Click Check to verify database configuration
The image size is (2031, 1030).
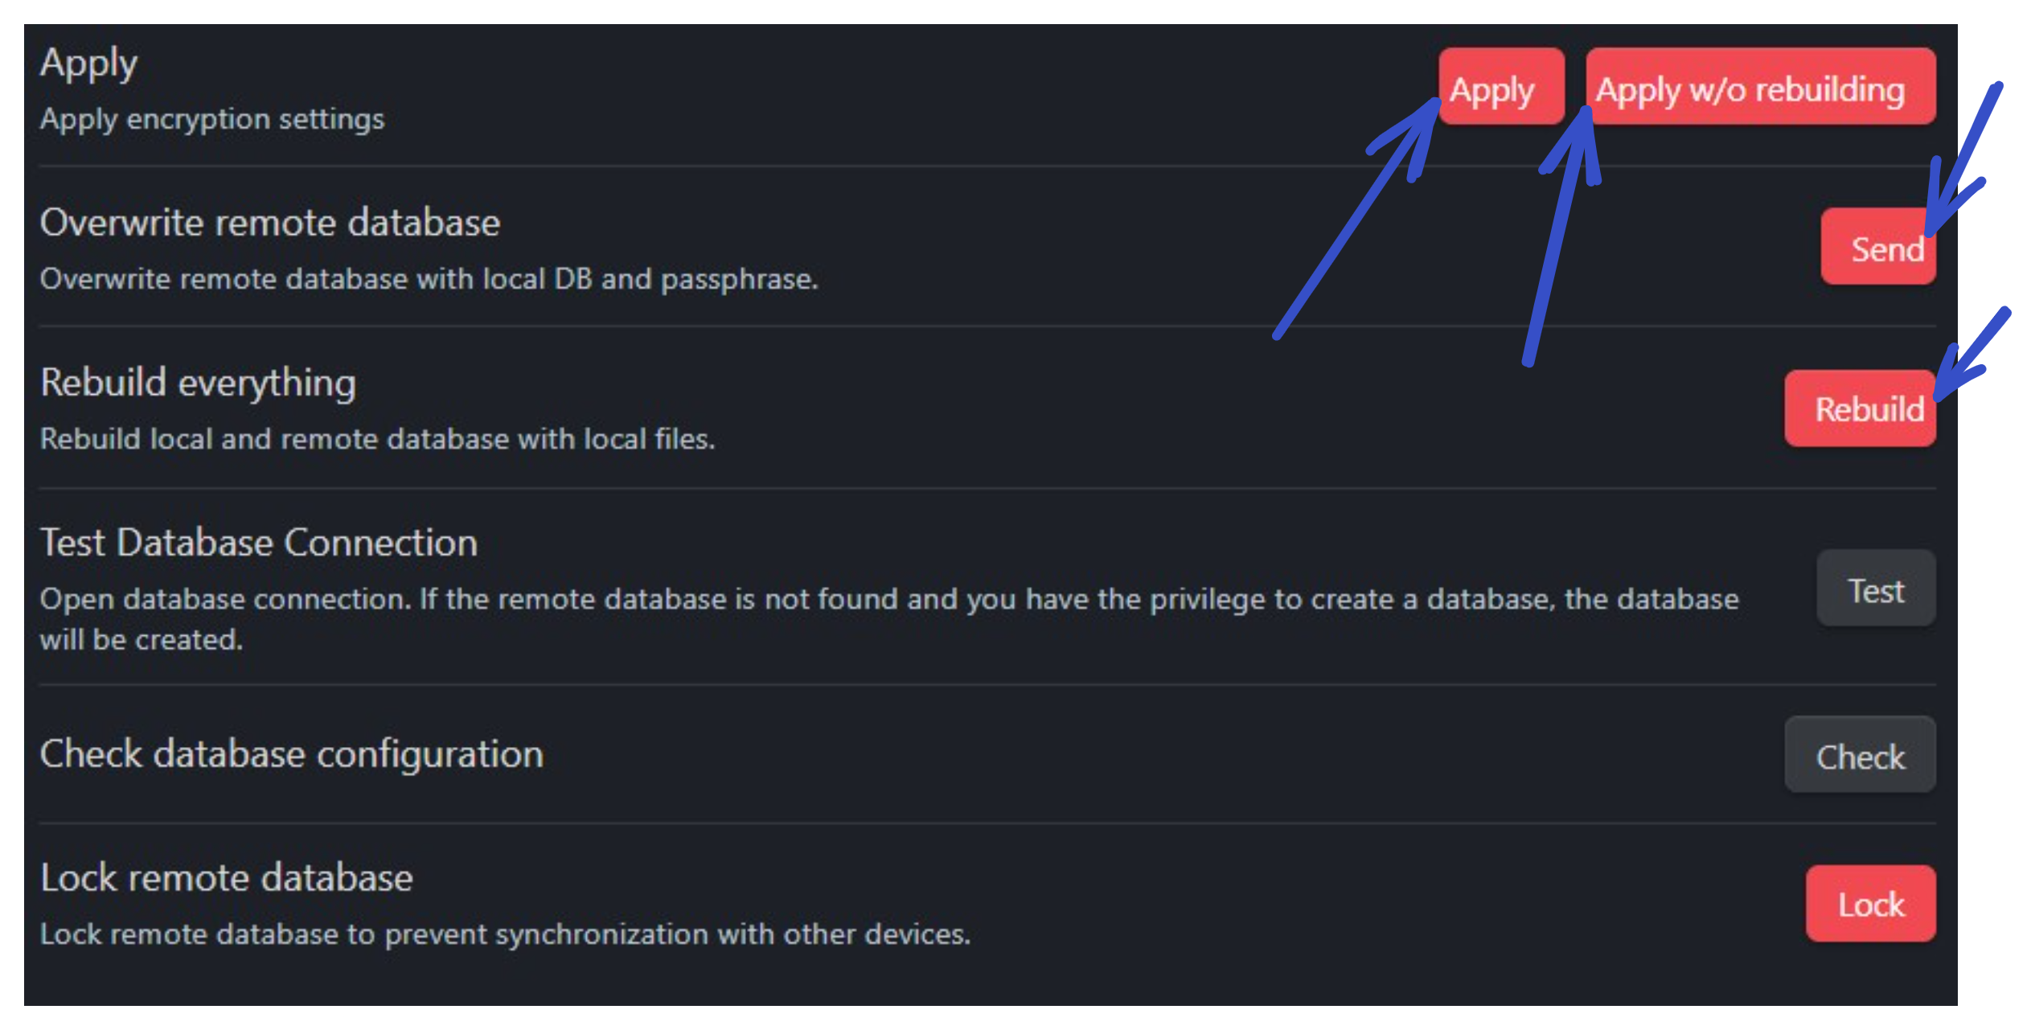click(1861, 755)
